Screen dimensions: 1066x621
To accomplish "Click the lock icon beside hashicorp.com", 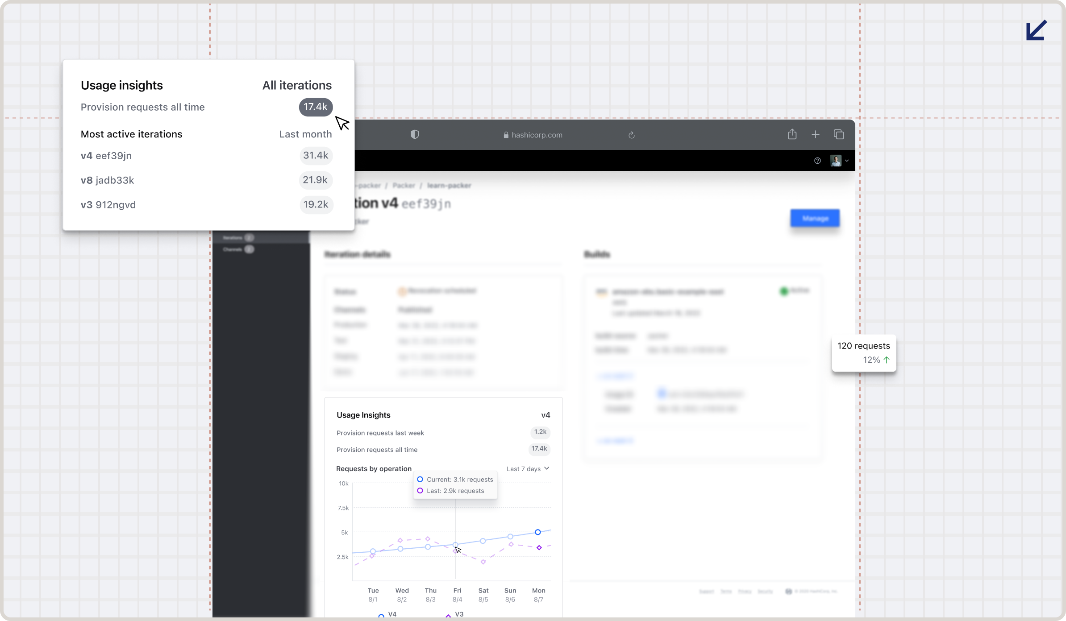I will (x=506, y=135).
